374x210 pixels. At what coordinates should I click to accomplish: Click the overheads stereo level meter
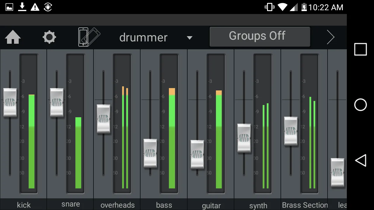pos(122,123)
